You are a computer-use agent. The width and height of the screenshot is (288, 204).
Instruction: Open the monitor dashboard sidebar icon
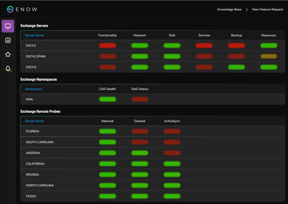coord(8,26)
